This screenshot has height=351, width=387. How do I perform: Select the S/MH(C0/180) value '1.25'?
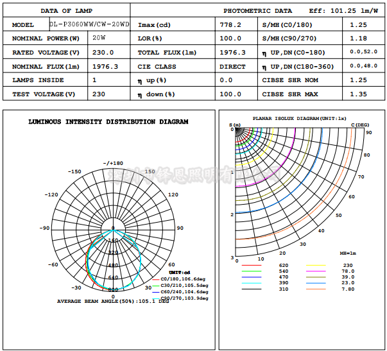pyautogui.click(x=358, y=25)
